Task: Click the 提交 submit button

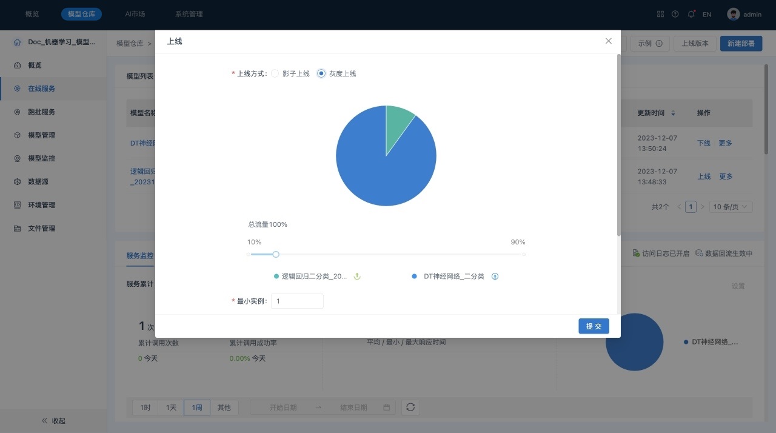Action: coord(594,326)
